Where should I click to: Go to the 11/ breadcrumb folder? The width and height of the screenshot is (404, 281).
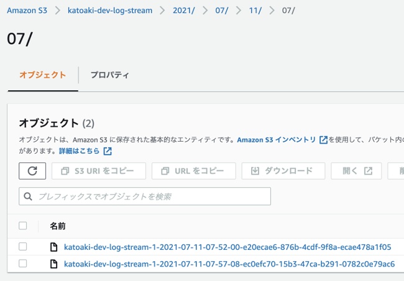point(255,11)
